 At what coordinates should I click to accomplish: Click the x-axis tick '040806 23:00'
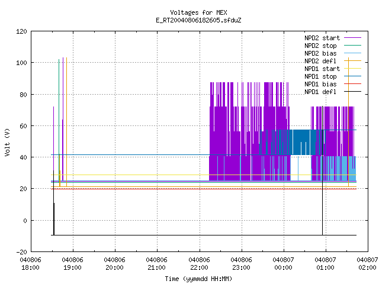coord(241,264)
